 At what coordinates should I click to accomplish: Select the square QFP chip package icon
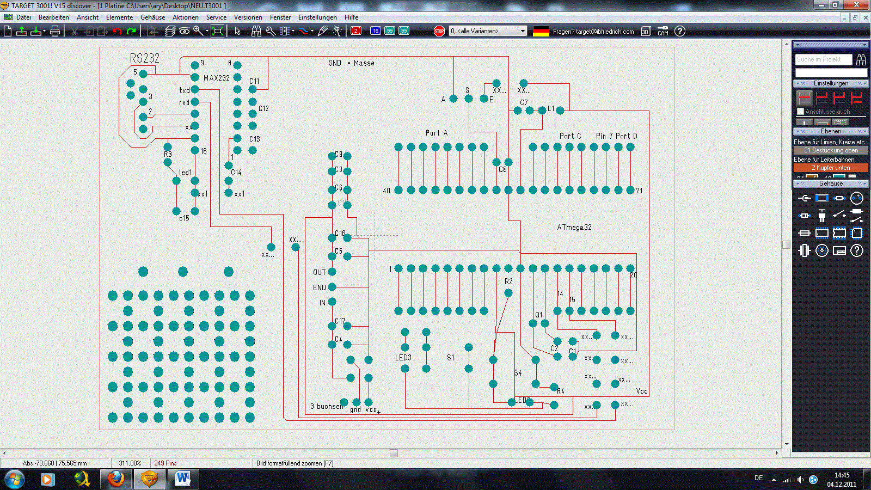click(857, 233)
